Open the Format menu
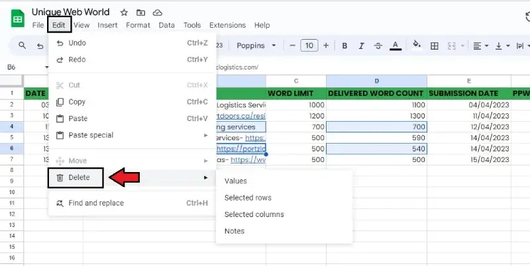 pos(138,25)
